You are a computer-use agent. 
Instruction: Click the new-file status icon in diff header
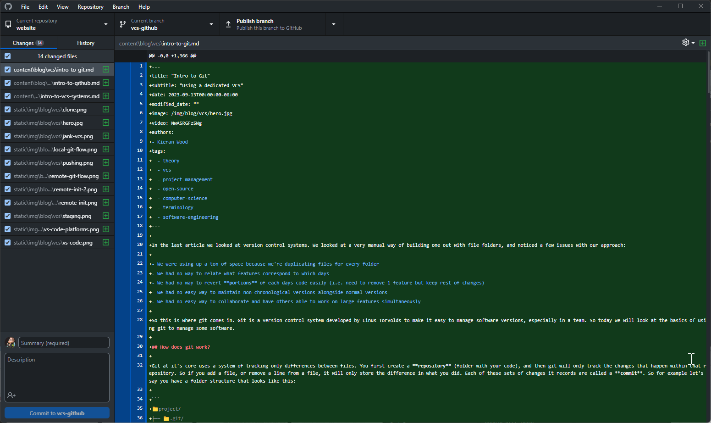[702, 43]
